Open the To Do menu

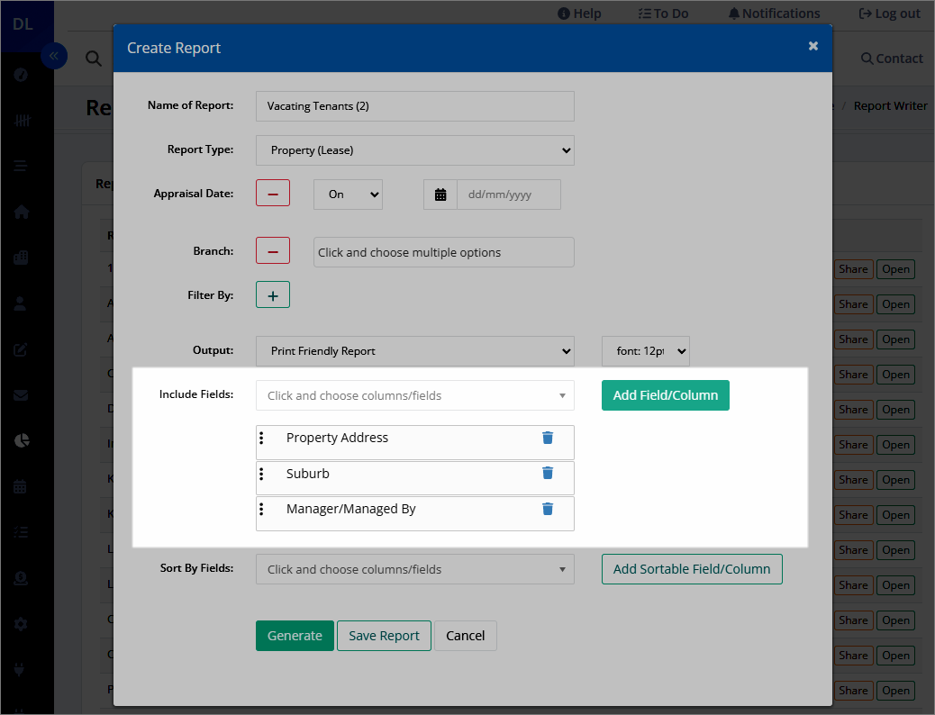click(x=663, y=13)
